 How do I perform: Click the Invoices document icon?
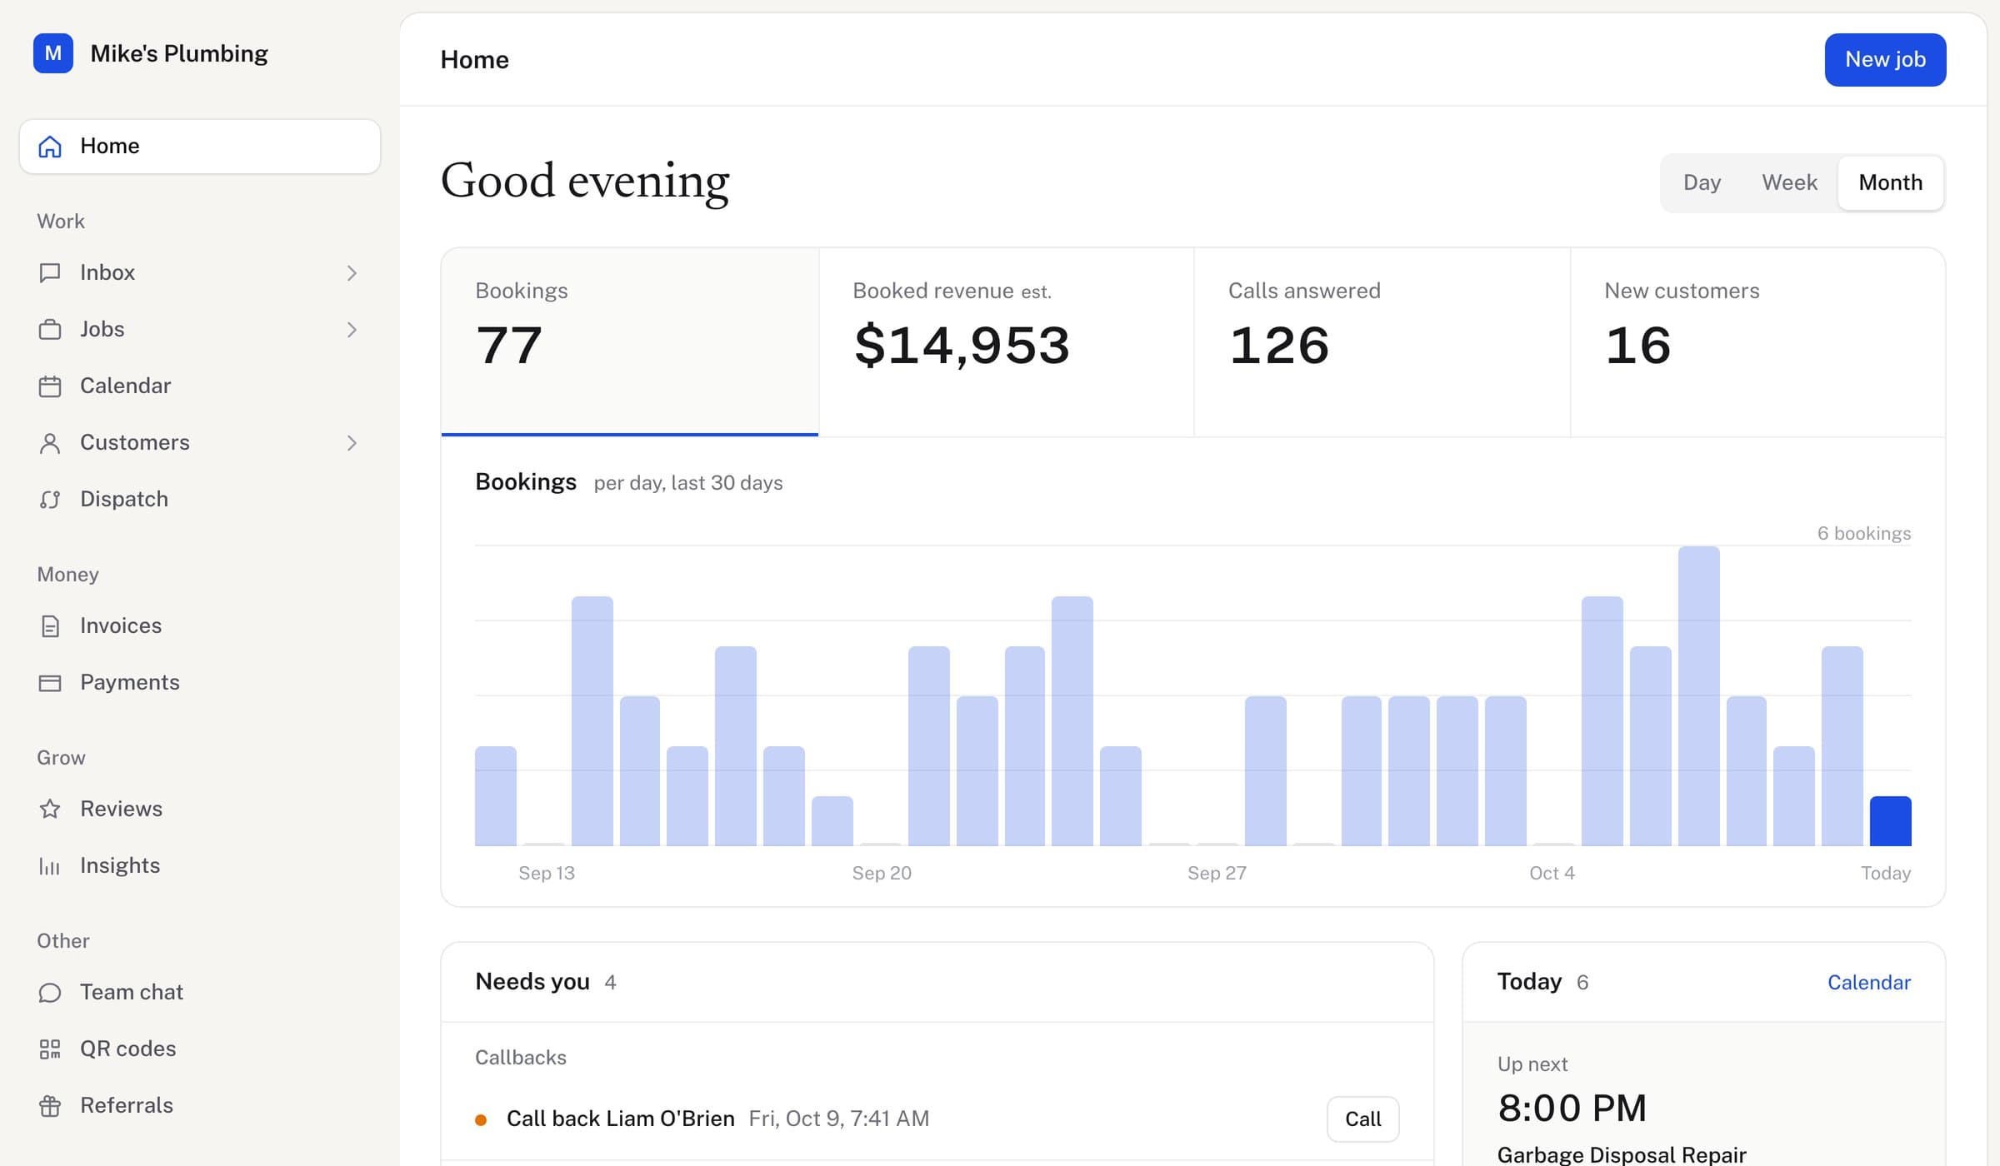point(50,626)
